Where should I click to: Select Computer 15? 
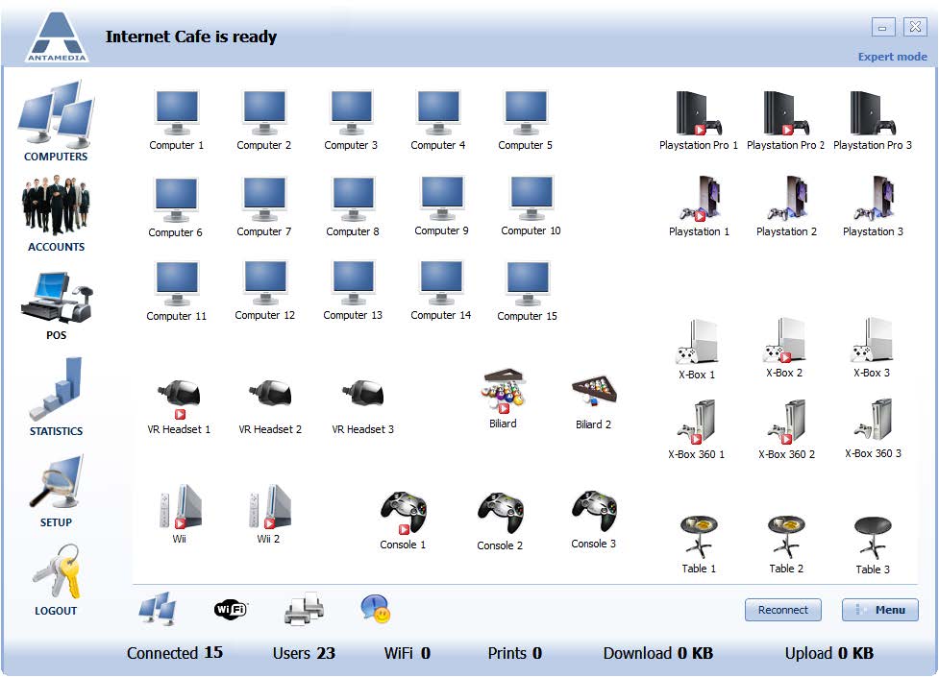[527, 291]
